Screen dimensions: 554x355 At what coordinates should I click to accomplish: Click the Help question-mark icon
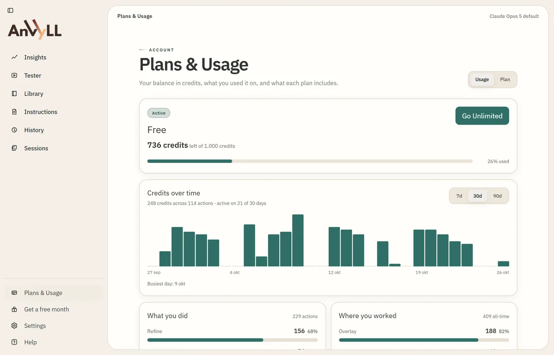(x=14, y=342)
